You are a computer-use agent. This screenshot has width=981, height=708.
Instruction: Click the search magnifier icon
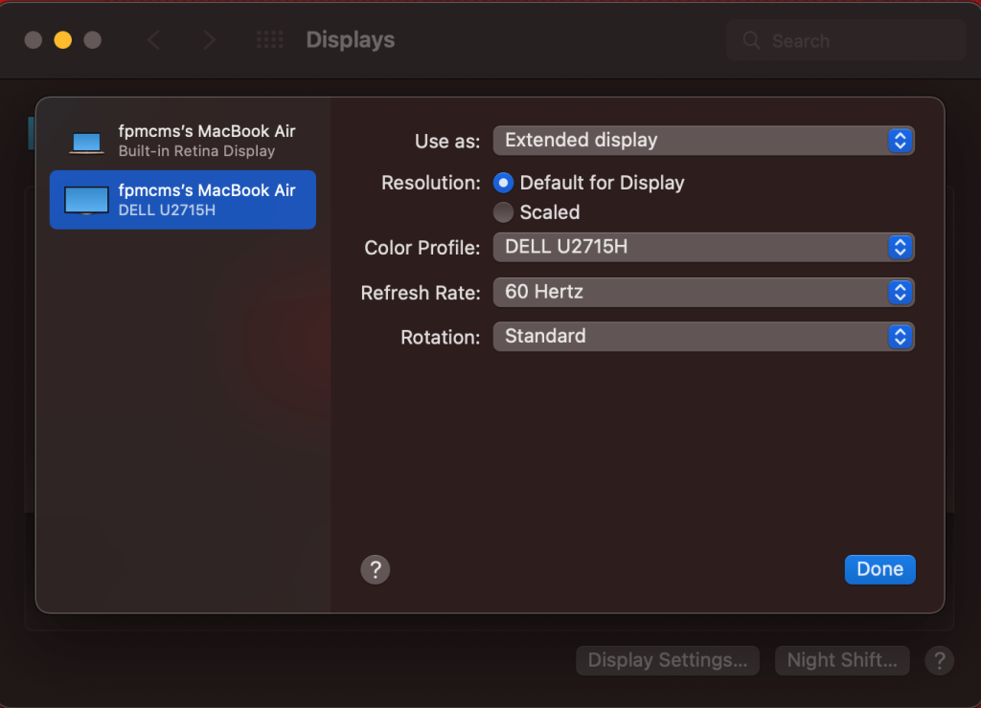(751, 40)
